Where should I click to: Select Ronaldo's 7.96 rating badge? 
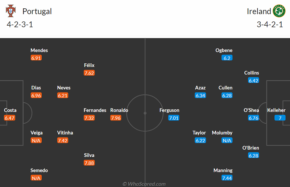pos(116,118)
